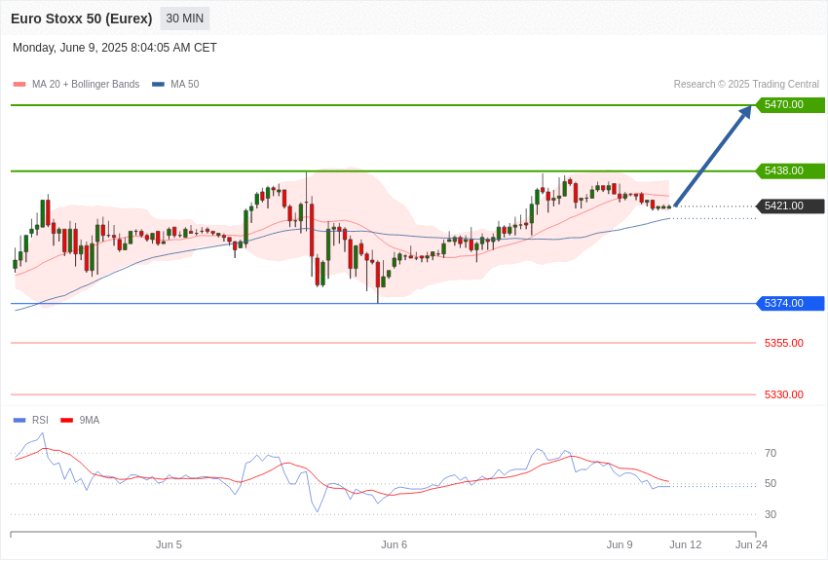Select the green 5438.00 price label
Screen dimensions: 828x561
point(790,170)
